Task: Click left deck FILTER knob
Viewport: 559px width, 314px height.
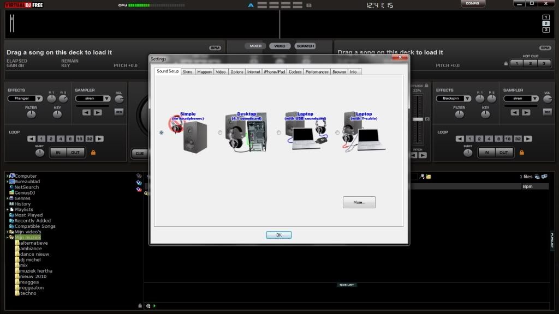Action: coord(31,114)
